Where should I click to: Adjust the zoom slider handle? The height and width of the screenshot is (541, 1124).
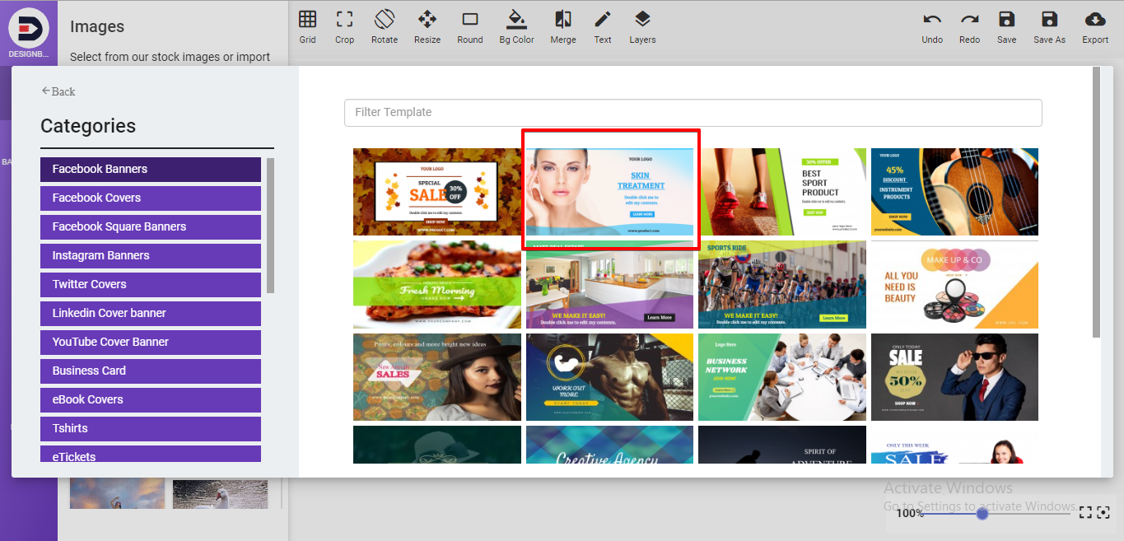pyautogui.click(x=982, y=513)
